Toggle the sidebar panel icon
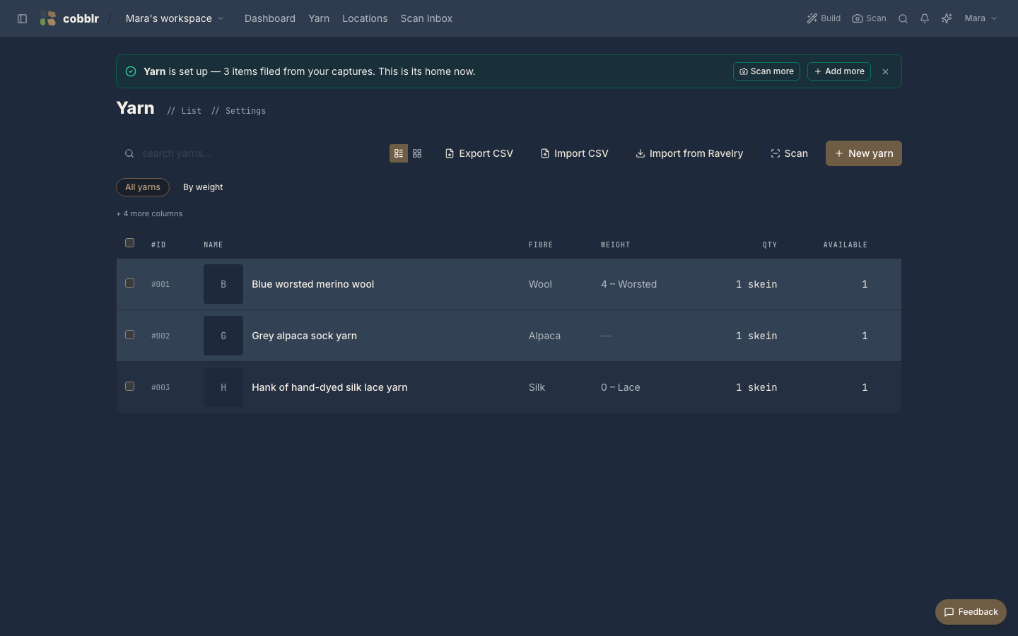The height and width of the screenshot is (636, 1018). point(22,18)
